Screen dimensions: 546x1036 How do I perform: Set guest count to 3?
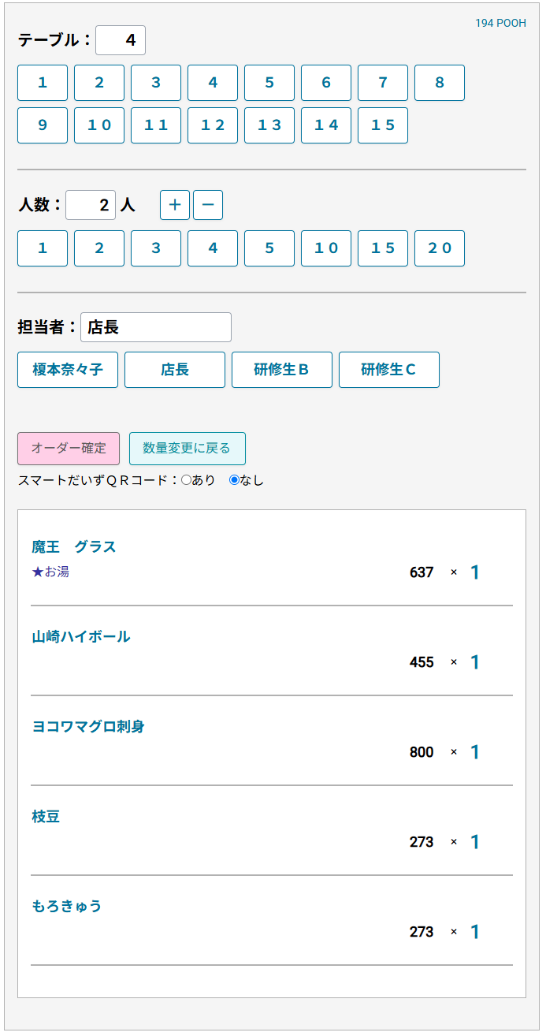tap(156, 248)
